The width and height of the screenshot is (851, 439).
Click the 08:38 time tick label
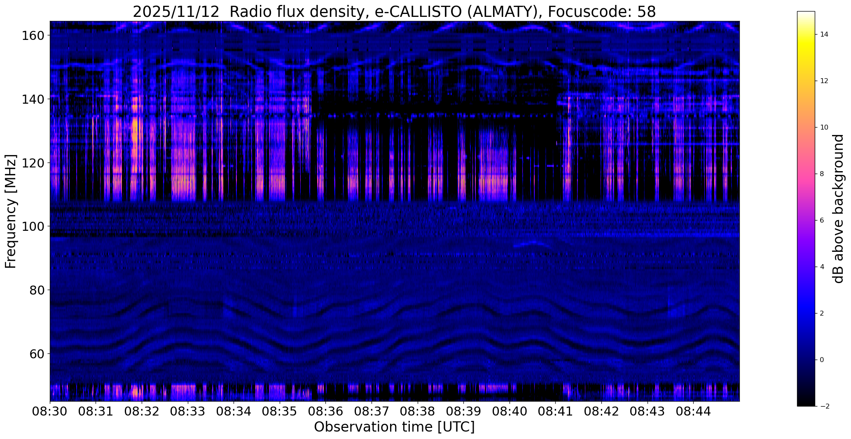pos(418,412)
